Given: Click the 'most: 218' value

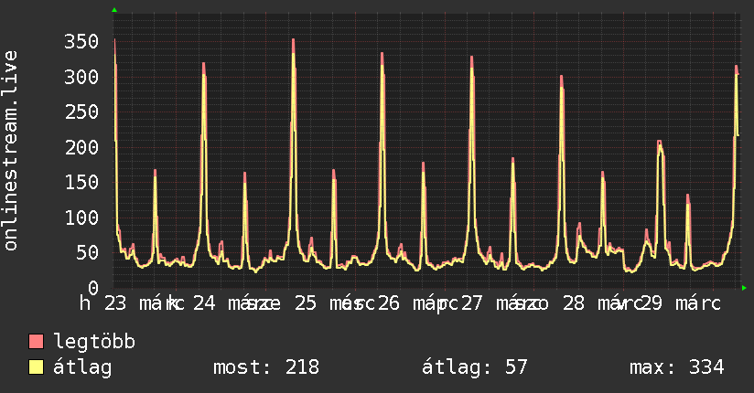Looking at the screenshot, I should (266, 367).
